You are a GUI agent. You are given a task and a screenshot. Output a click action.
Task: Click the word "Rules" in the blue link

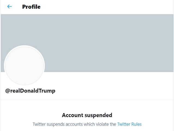coord(136,124)
